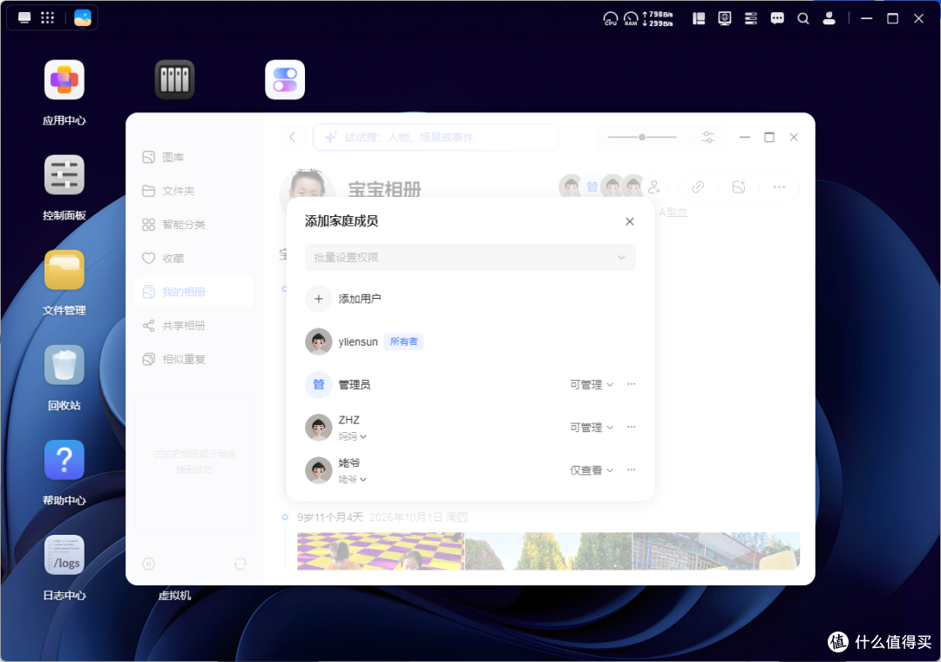Open 图库 in the sidebar
This screenshot has height=662, width=941.
pos(194,158)
